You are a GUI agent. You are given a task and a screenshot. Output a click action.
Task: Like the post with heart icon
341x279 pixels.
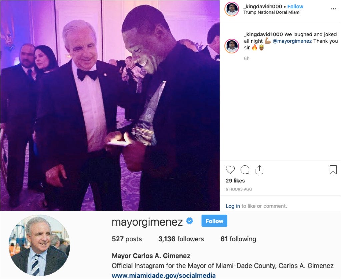230,170
